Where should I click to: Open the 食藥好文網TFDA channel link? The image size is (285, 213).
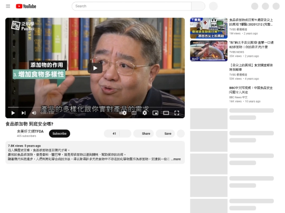30,131
